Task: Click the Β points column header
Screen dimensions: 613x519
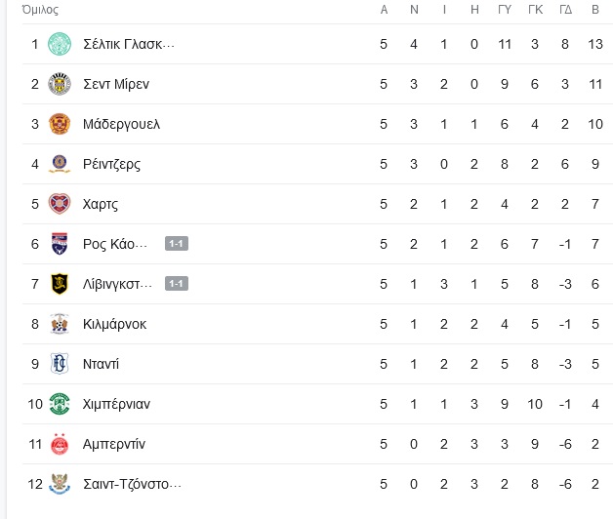Action: click(595, 10)
